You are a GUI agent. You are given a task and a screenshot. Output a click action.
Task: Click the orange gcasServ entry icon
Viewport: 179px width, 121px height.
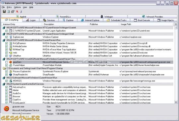11,62
